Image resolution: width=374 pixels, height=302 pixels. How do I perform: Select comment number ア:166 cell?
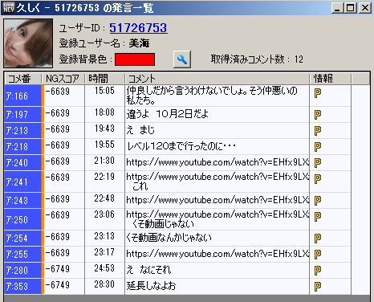pyautogui.click(x=22, y=96)
